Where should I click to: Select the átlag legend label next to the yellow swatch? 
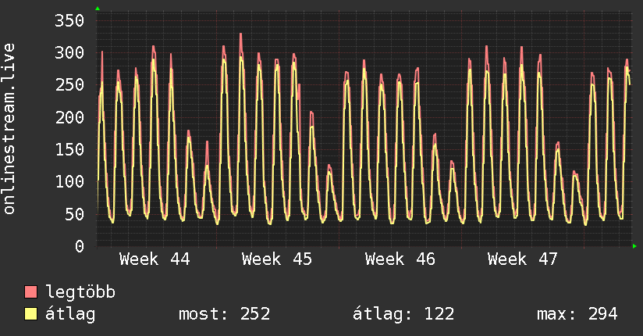coord(70,314)
